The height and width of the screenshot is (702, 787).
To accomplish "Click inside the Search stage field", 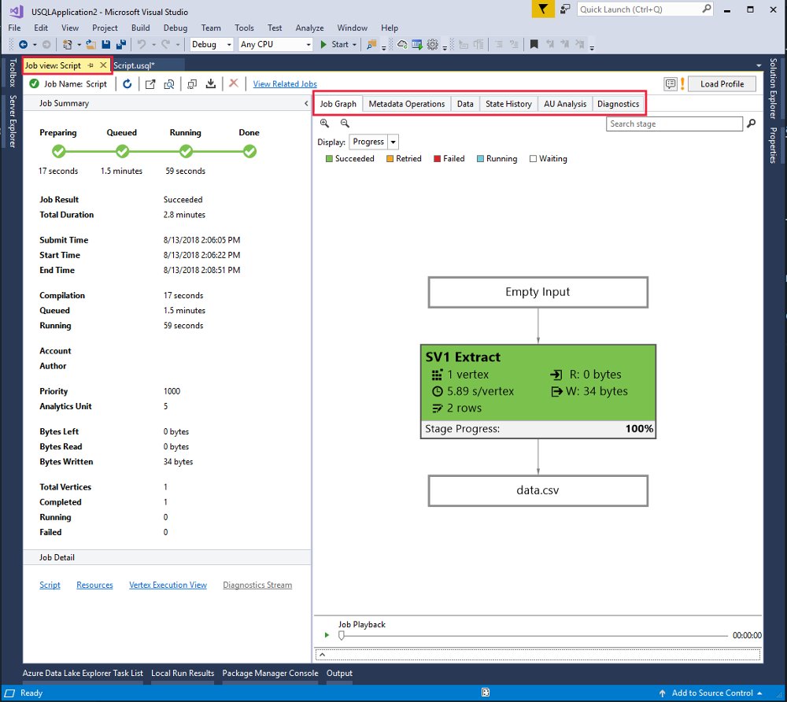I will point(673,124).
